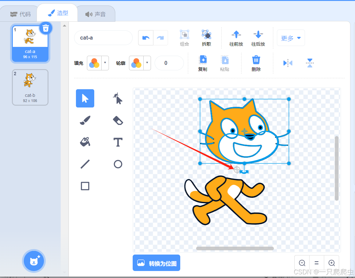Click the outline color swatch

tap(137, 63)
